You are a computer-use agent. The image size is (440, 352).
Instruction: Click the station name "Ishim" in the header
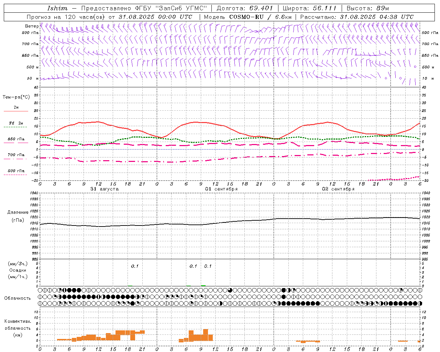pyautogui.click(x=57, y=8)
